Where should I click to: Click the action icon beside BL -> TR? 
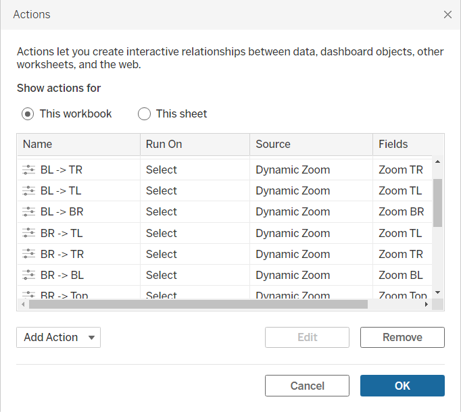[x=28, y=170]
